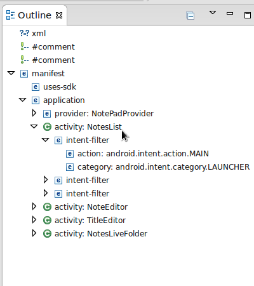The height and width of the screenshot is (286, 254).
Task: Select activity: TitleEditor text
Action: pos(90,221)
